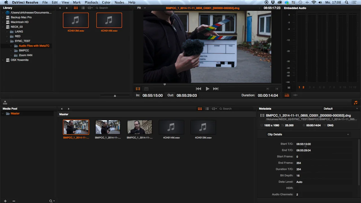Viewport: 361px width, 203px height.
Task: Click the dimmed icon beside audio meters toggle
Action: [295, 95]
